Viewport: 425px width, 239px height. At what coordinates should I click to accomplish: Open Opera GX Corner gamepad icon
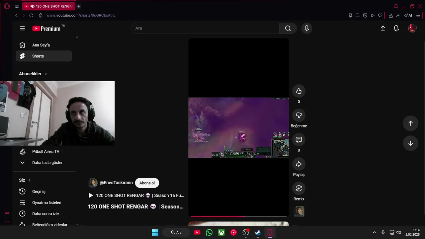click(x=17, y=6)
